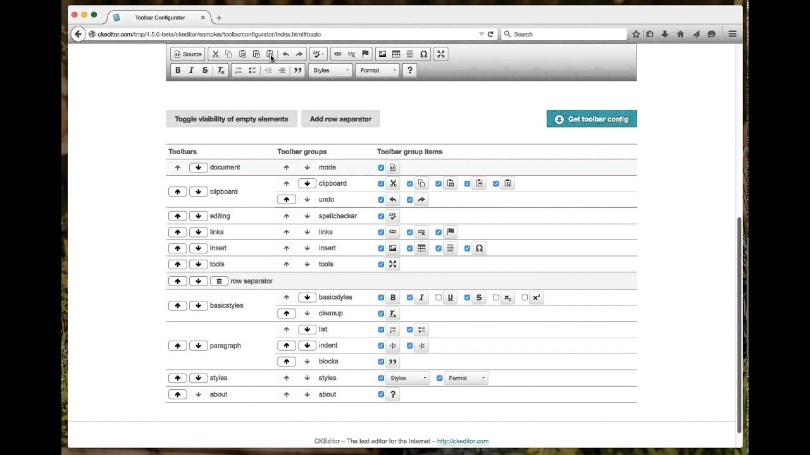Click the numbered list icon in editor toolbar
Screen dimensions: 810x455
tap(238, 70)
